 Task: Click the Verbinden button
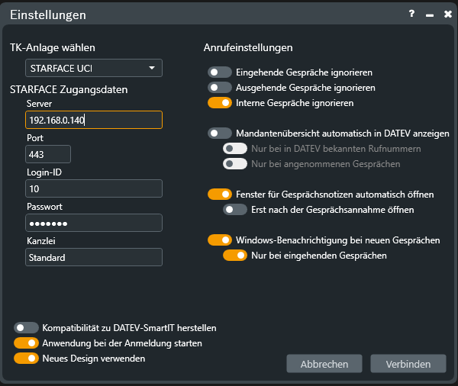tap(408, 364)
